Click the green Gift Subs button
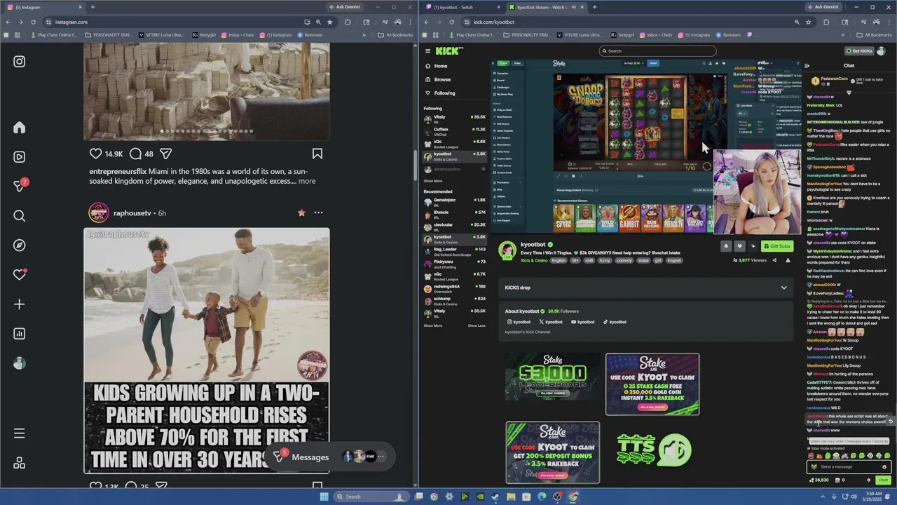897x505 pixels. point(777,246)
